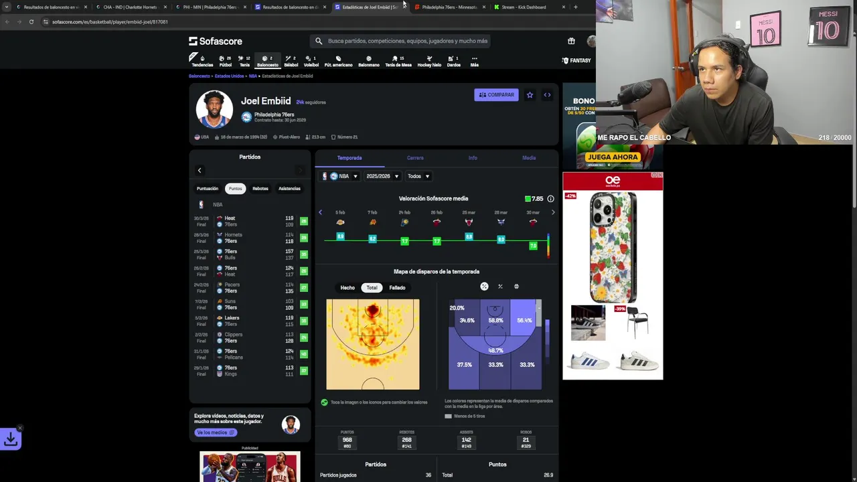
Task: Switch to the Carrera tab
Action: pos(415,158)
